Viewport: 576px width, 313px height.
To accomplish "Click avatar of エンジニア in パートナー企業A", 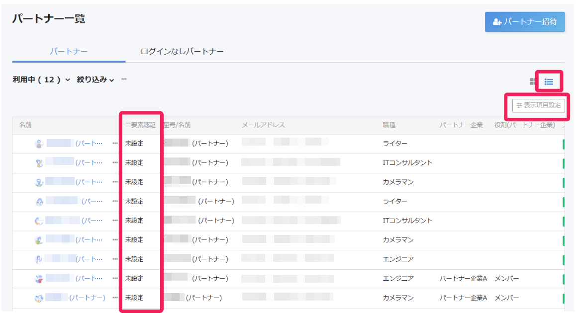I will (39, 279).
